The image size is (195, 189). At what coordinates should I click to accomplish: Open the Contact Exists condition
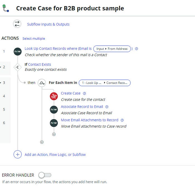coord(40,64)
